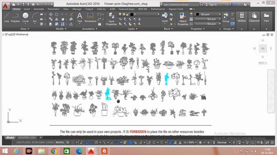Image resolution: width=277 pixels, height=155 pixels.
Task: Expand the Layers panel
Action: point(133,29)
